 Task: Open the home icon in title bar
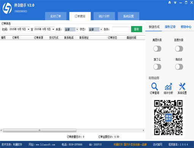pyautogui.click(x=170, y=3)
